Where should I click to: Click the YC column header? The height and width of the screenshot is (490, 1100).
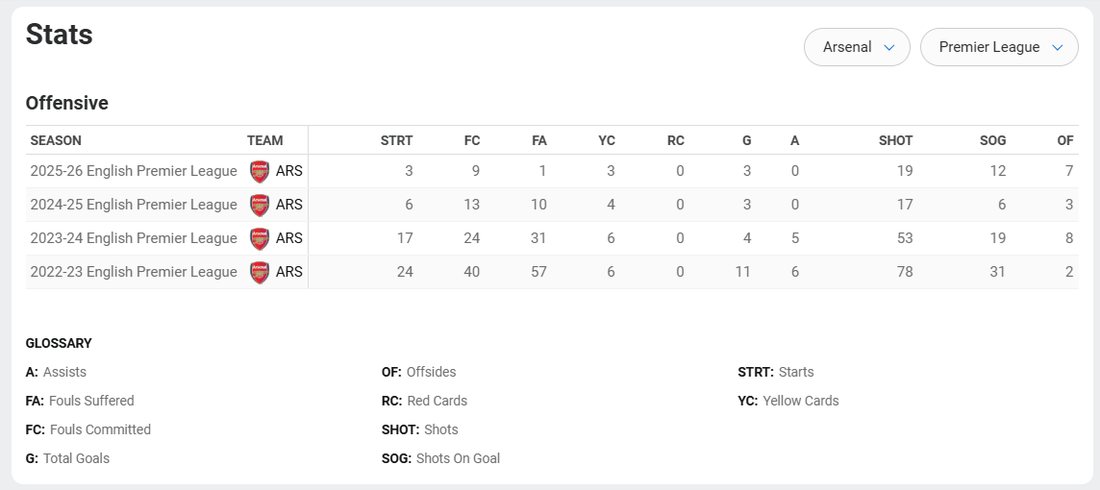pos(606,140)
